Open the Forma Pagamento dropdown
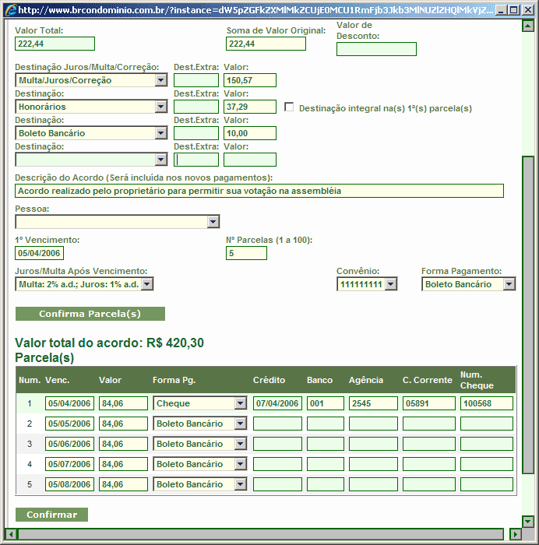This screenshot has width=539, height=545. coord(509,284)
